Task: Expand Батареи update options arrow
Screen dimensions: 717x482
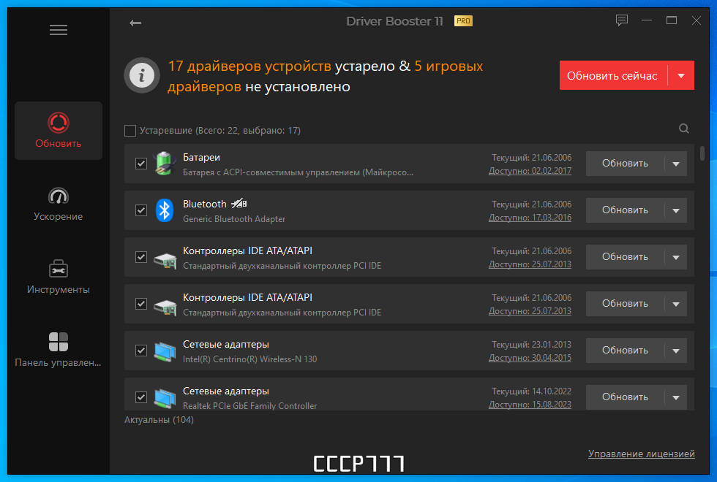Action: [x=676, y=164]
